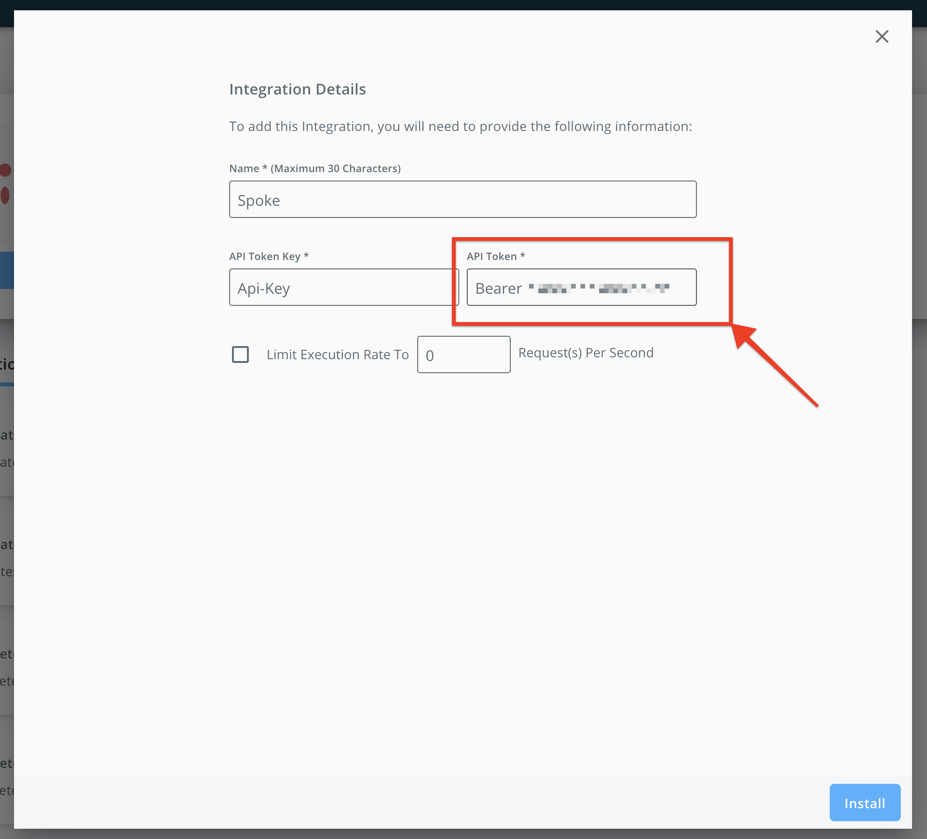The width and height of the screenshot is (927, 839).
Task: Click the Limit Execution Rate To label
Action: (x=338, y=354)
